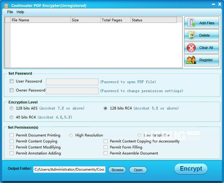Image resolution: width=224 pixels, height=183 pixels.
Task: Click the File Name column header
Action: click(41, 20)
